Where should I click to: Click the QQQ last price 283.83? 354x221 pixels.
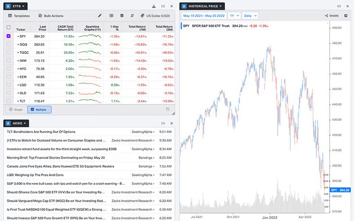click(39, 44)
